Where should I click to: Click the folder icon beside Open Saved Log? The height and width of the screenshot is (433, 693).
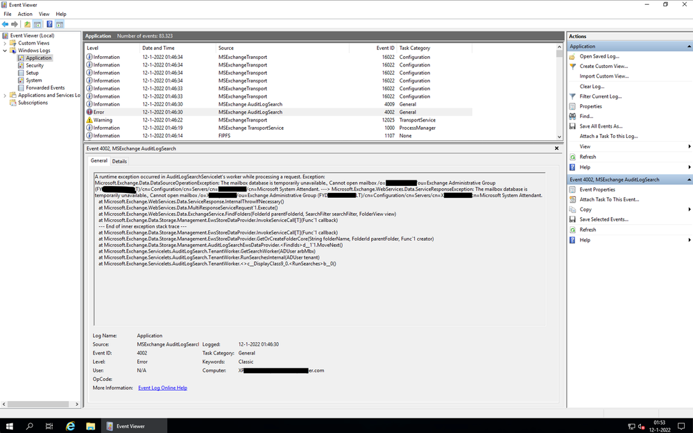coord(572,57)
